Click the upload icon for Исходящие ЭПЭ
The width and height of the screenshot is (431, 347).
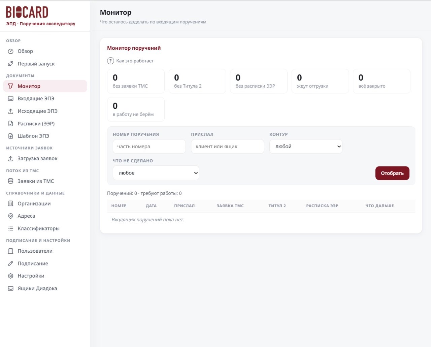coord(11,111)
